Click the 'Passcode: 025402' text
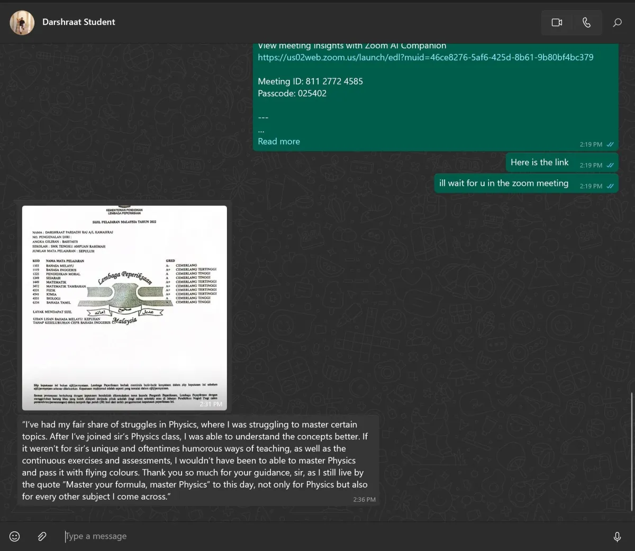The height and width of the screenshot is (551, 635). tap(292, 93)
